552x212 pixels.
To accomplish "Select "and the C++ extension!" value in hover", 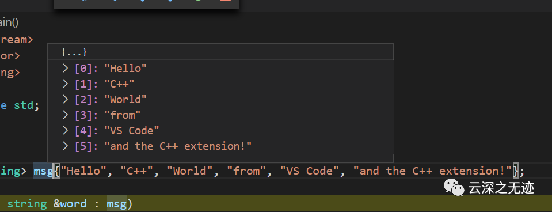I will pyautogui.click(x=178, y=146).
